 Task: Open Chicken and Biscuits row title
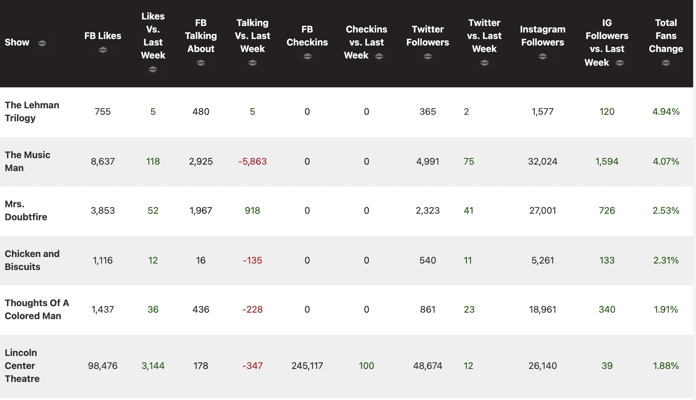tap(32, 260)
